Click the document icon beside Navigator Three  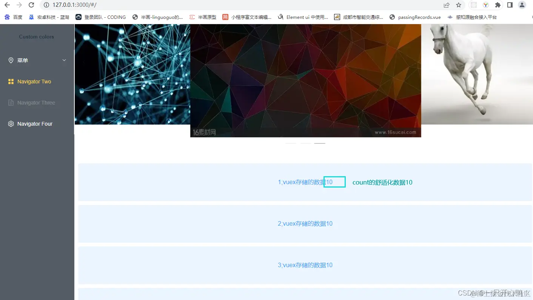pos(11,103)
